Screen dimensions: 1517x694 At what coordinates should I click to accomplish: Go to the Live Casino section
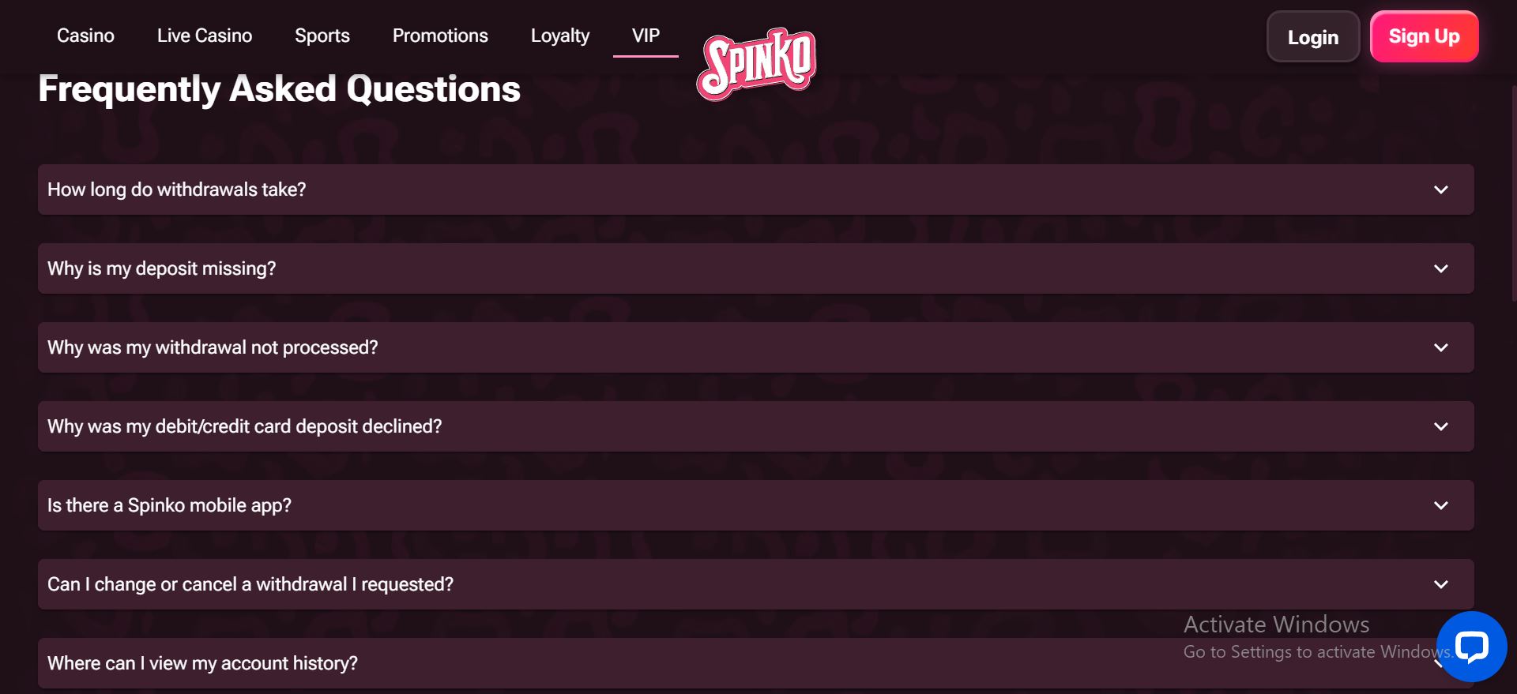[x=205, y=36]
